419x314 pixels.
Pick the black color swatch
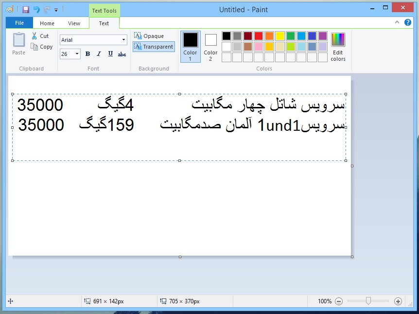[x=227, y=36]
